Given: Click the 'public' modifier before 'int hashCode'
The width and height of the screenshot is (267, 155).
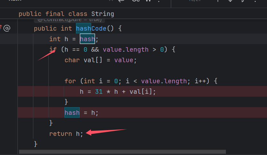Looking at the screenshot, I should (45, 28).
